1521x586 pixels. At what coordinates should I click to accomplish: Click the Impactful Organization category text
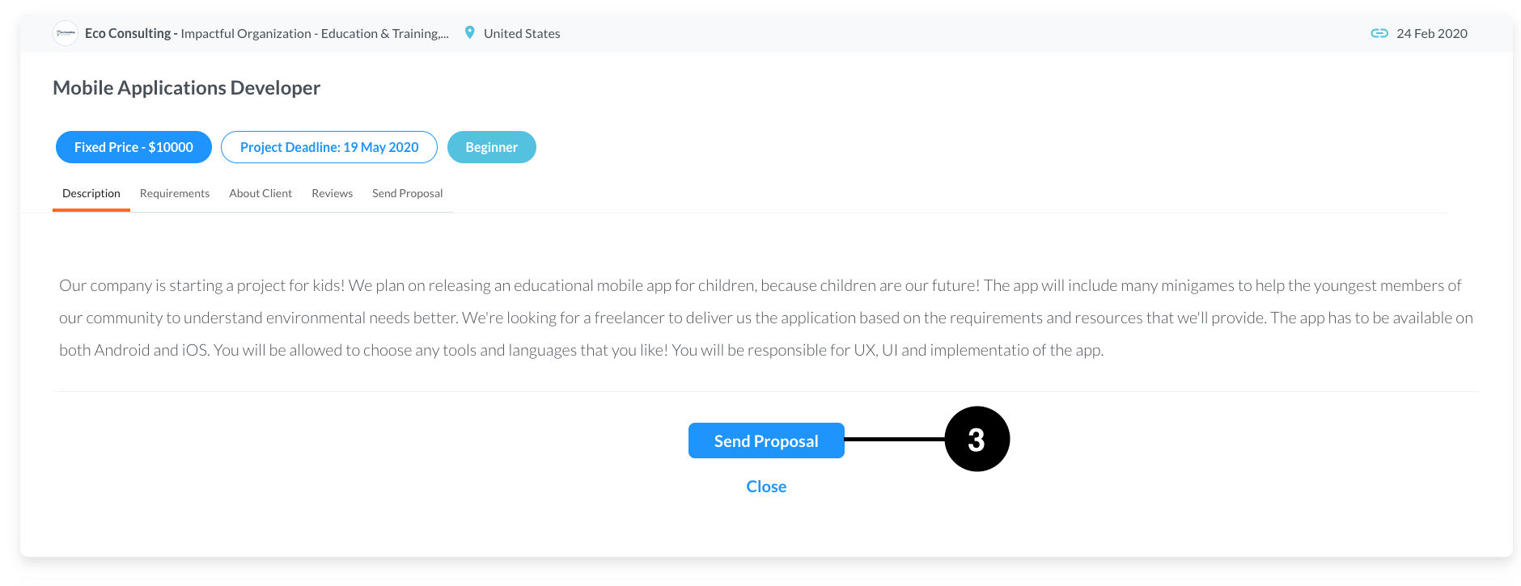point(246,33)
